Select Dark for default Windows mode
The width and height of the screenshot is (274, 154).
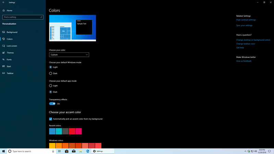(51, 73)
